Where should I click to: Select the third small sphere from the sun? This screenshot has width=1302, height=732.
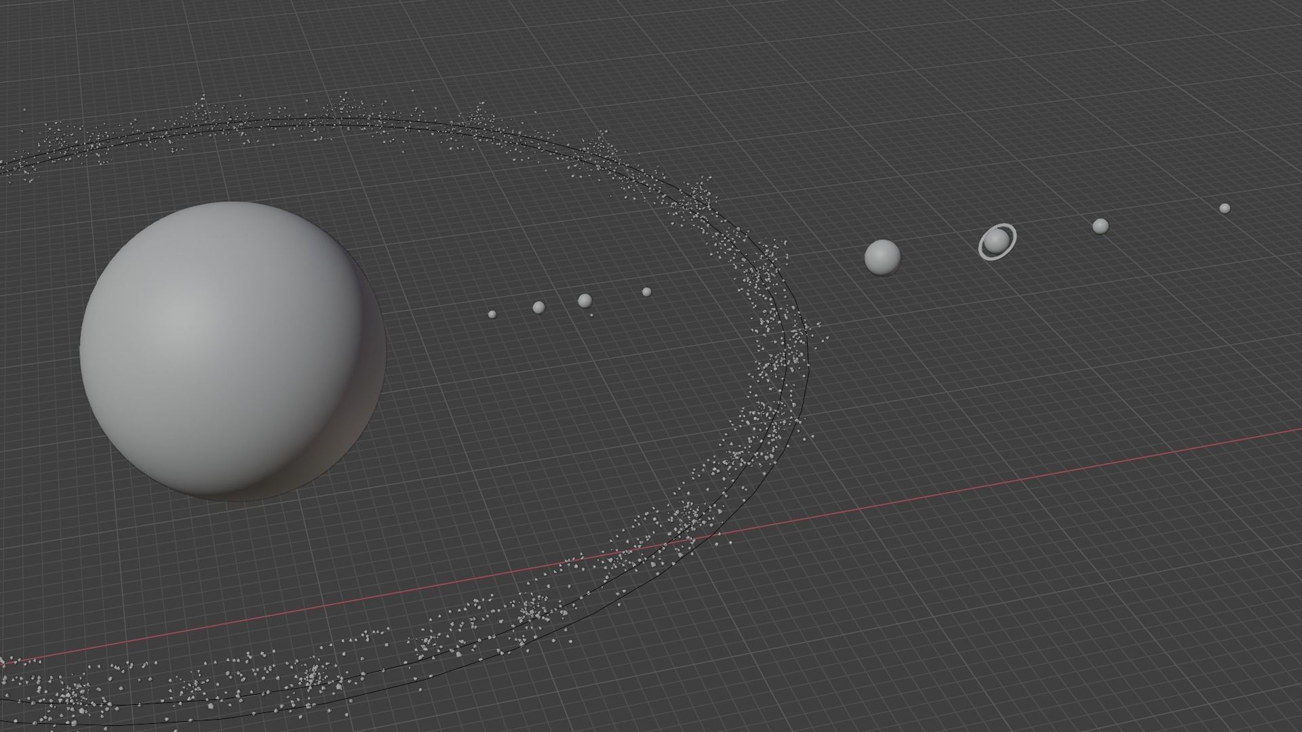tap(585, 300)
